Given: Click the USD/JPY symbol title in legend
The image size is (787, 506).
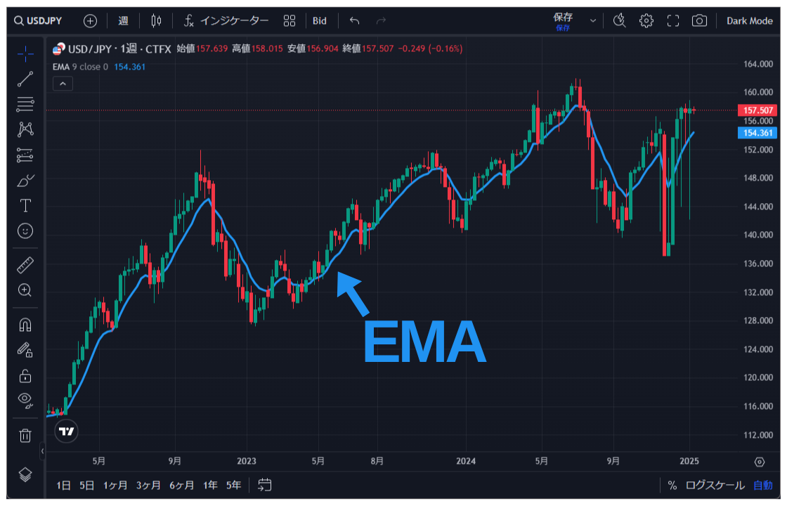Looking at the screenshot, I should pyautogui.click(x=119, y=48).
